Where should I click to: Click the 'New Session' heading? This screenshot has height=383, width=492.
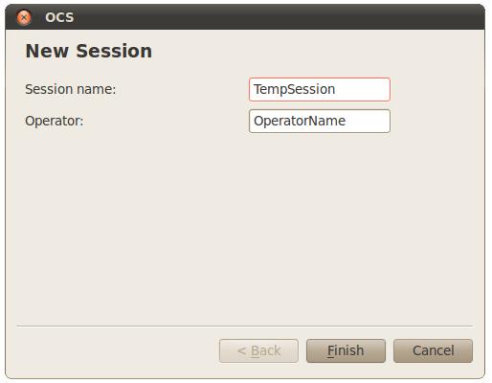coord(89,51)
